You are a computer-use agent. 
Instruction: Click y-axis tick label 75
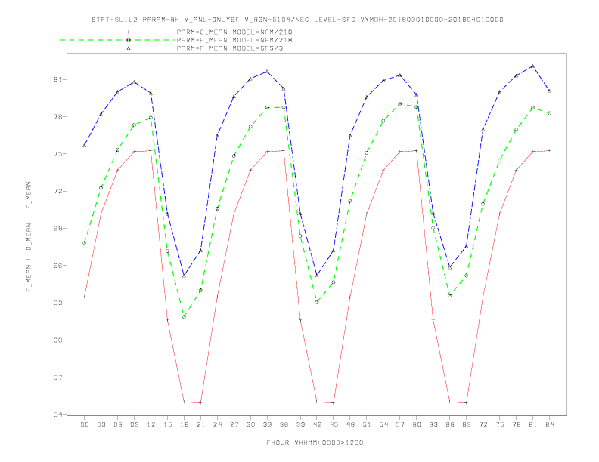click(57, 154)
